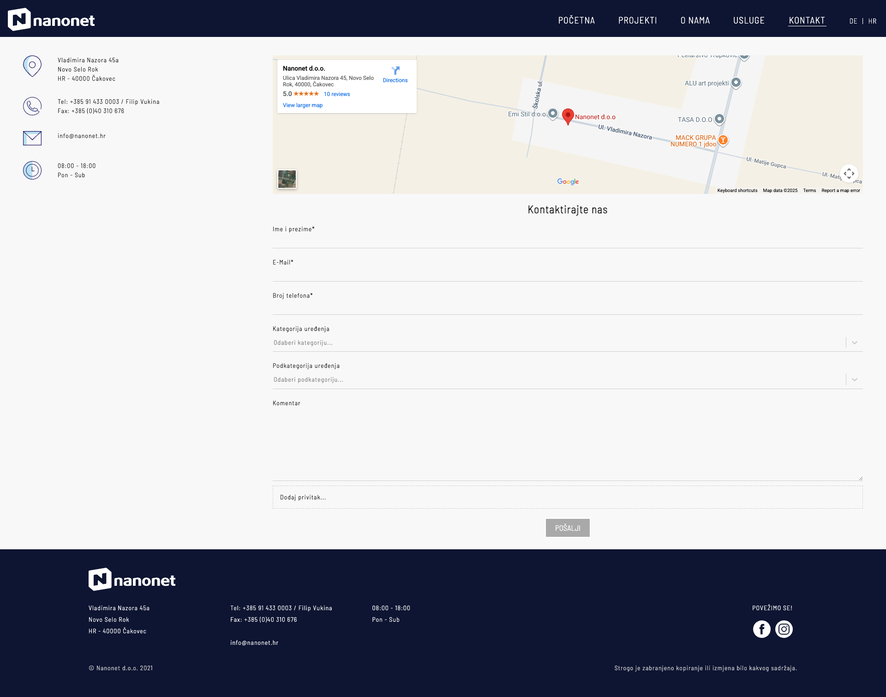Click the red Nanonet d.o.o map pin
This screenshot has width=886, height=697.
tap(568, 116)
